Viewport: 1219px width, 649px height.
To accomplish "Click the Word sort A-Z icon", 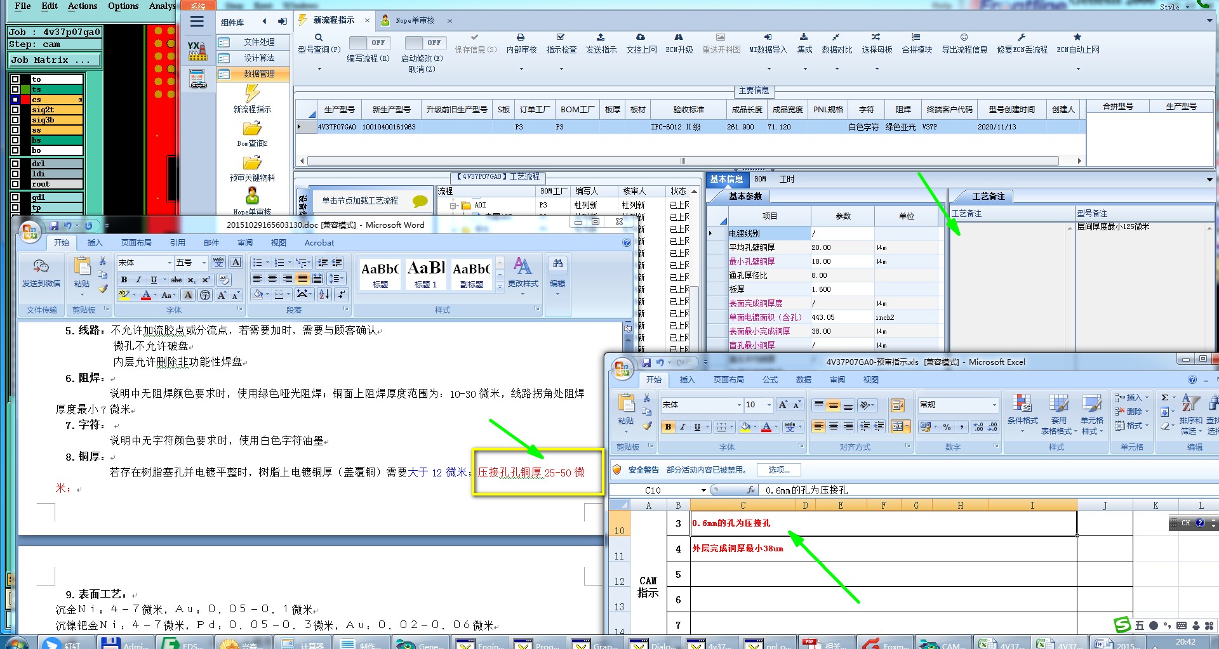I will (324, 294).
